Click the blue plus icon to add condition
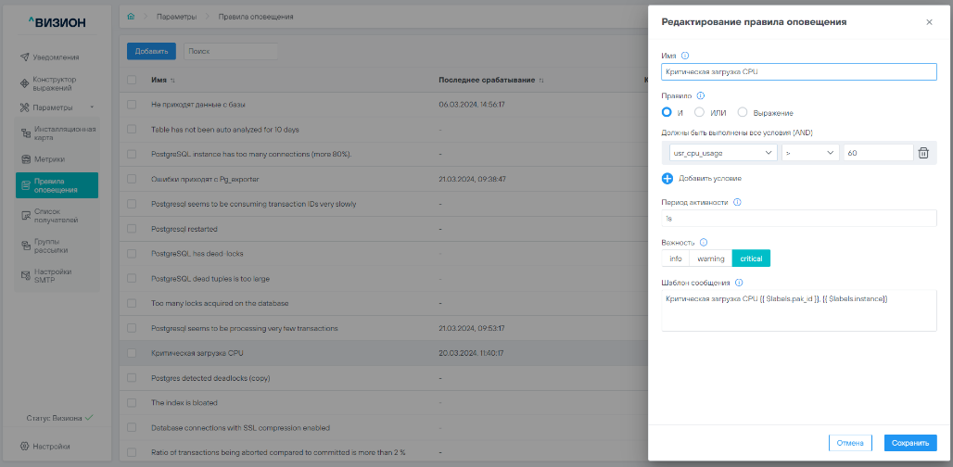 coord(667,178)
